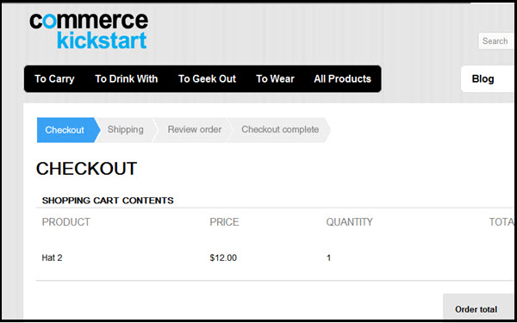Click the Order total label

(477, 309)
